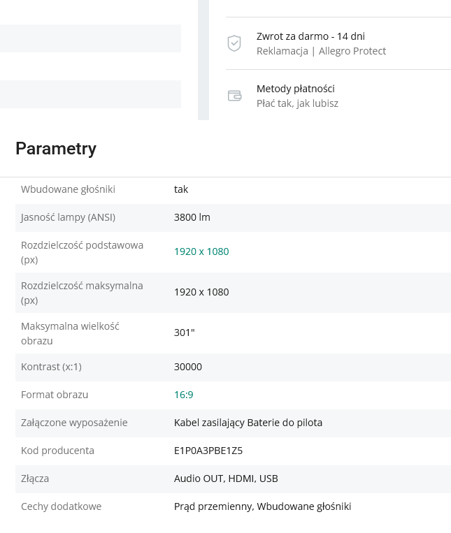The height and width of the screenshot is (533, 451).
Task: Select the Wbudowane głośniki parameter label
Action: pos(68,189)
